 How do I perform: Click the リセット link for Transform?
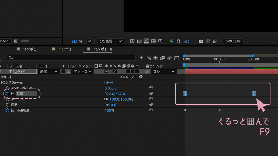coord(109,83)
